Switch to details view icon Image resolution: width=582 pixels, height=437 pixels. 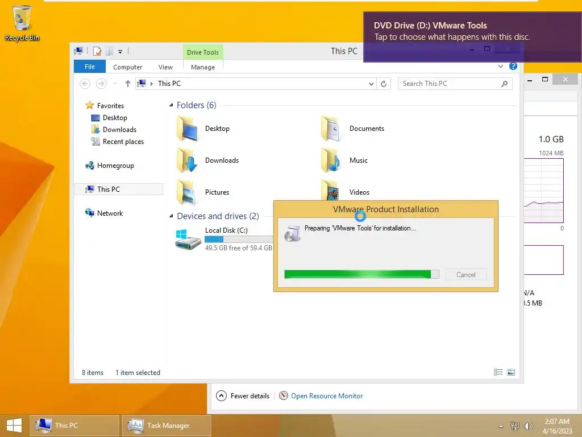pos(498,372)
